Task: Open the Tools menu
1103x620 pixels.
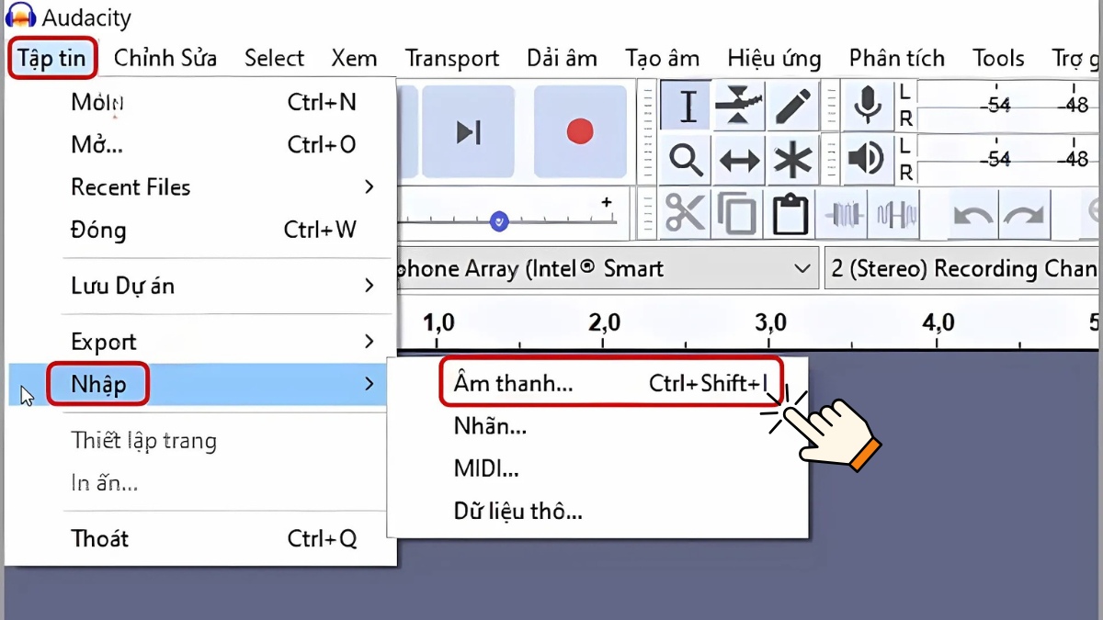Action: click(x=998, y=59)
